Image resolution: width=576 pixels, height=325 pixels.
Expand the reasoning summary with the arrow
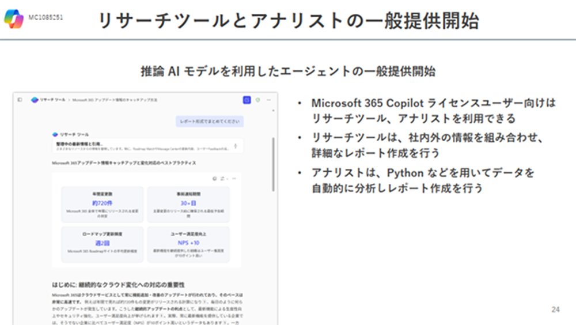236,146
